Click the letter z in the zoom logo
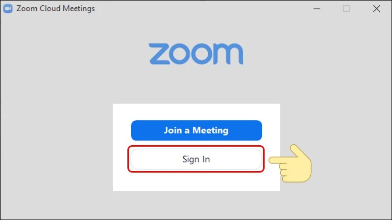Screen dimensions: 392x220 [159, 54]
